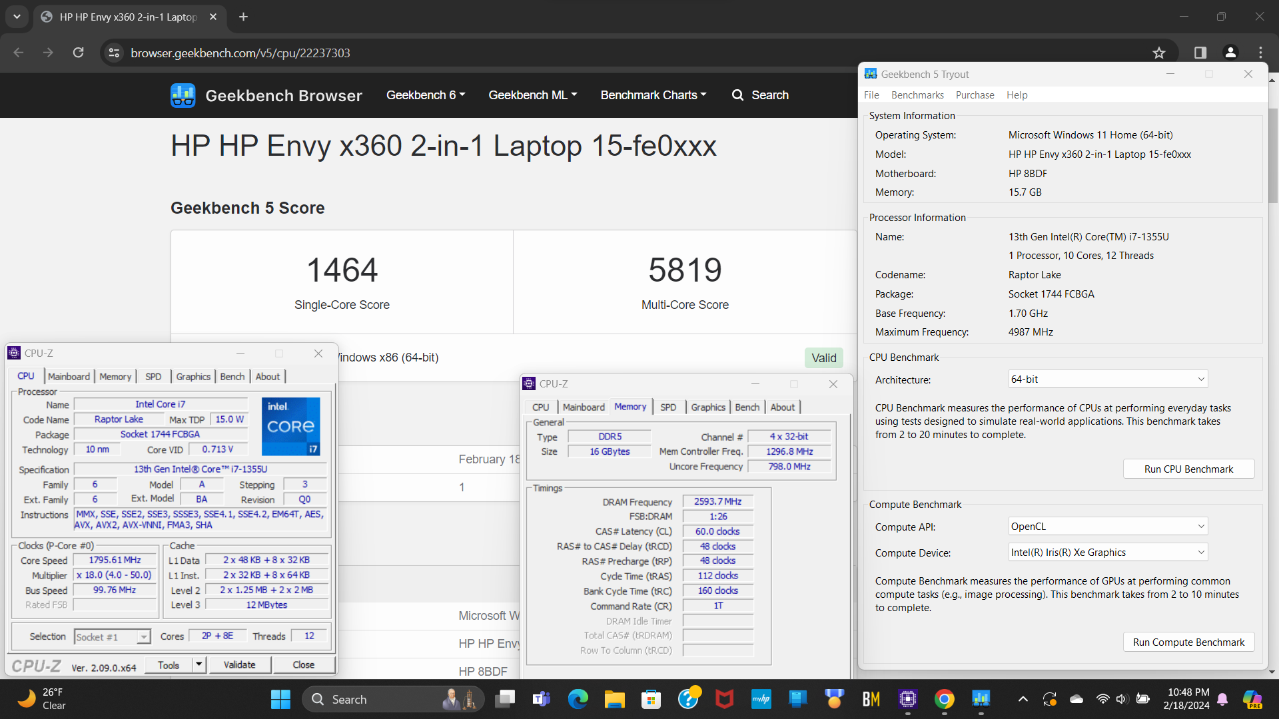
Task: Open About tab in left CPU-Z window
Action: coord(268,377)
